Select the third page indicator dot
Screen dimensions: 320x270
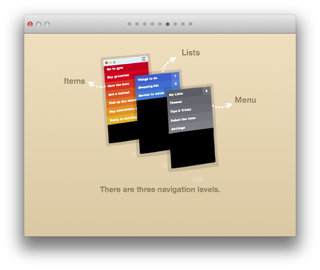tap(145, 24)
